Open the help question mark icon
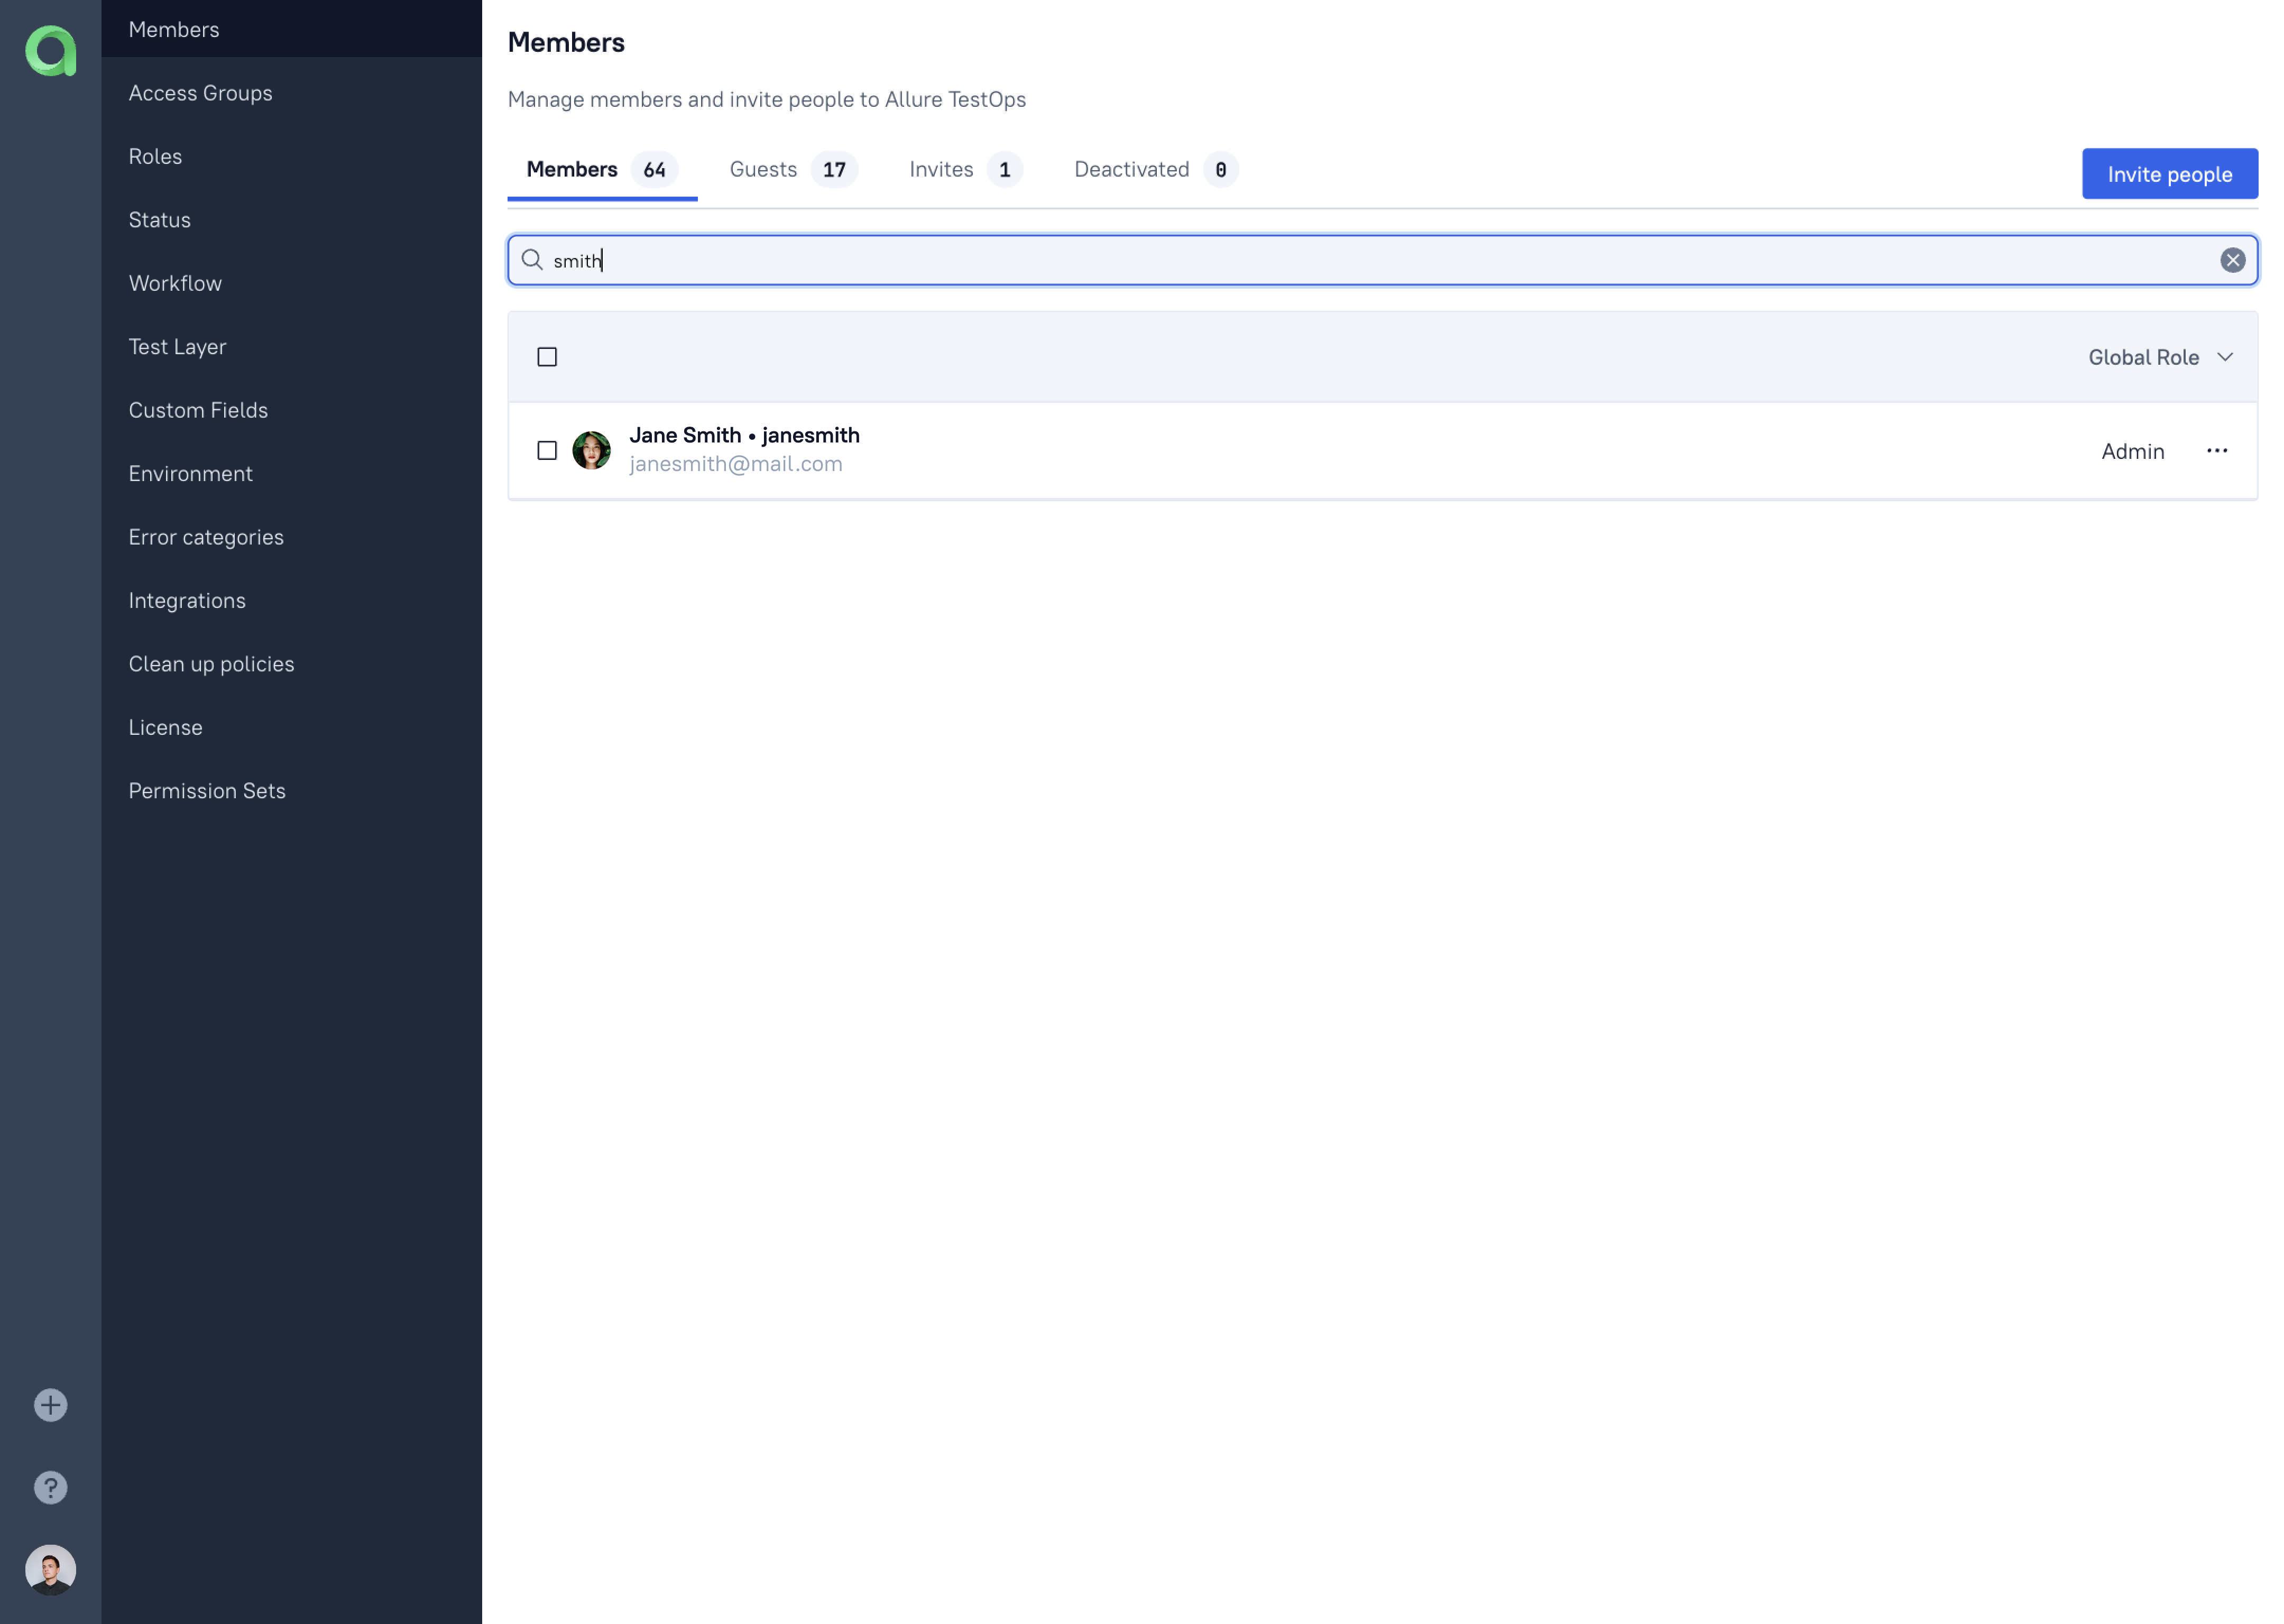Viewport: 2284px width, 1624px height. coord(50,1487)
